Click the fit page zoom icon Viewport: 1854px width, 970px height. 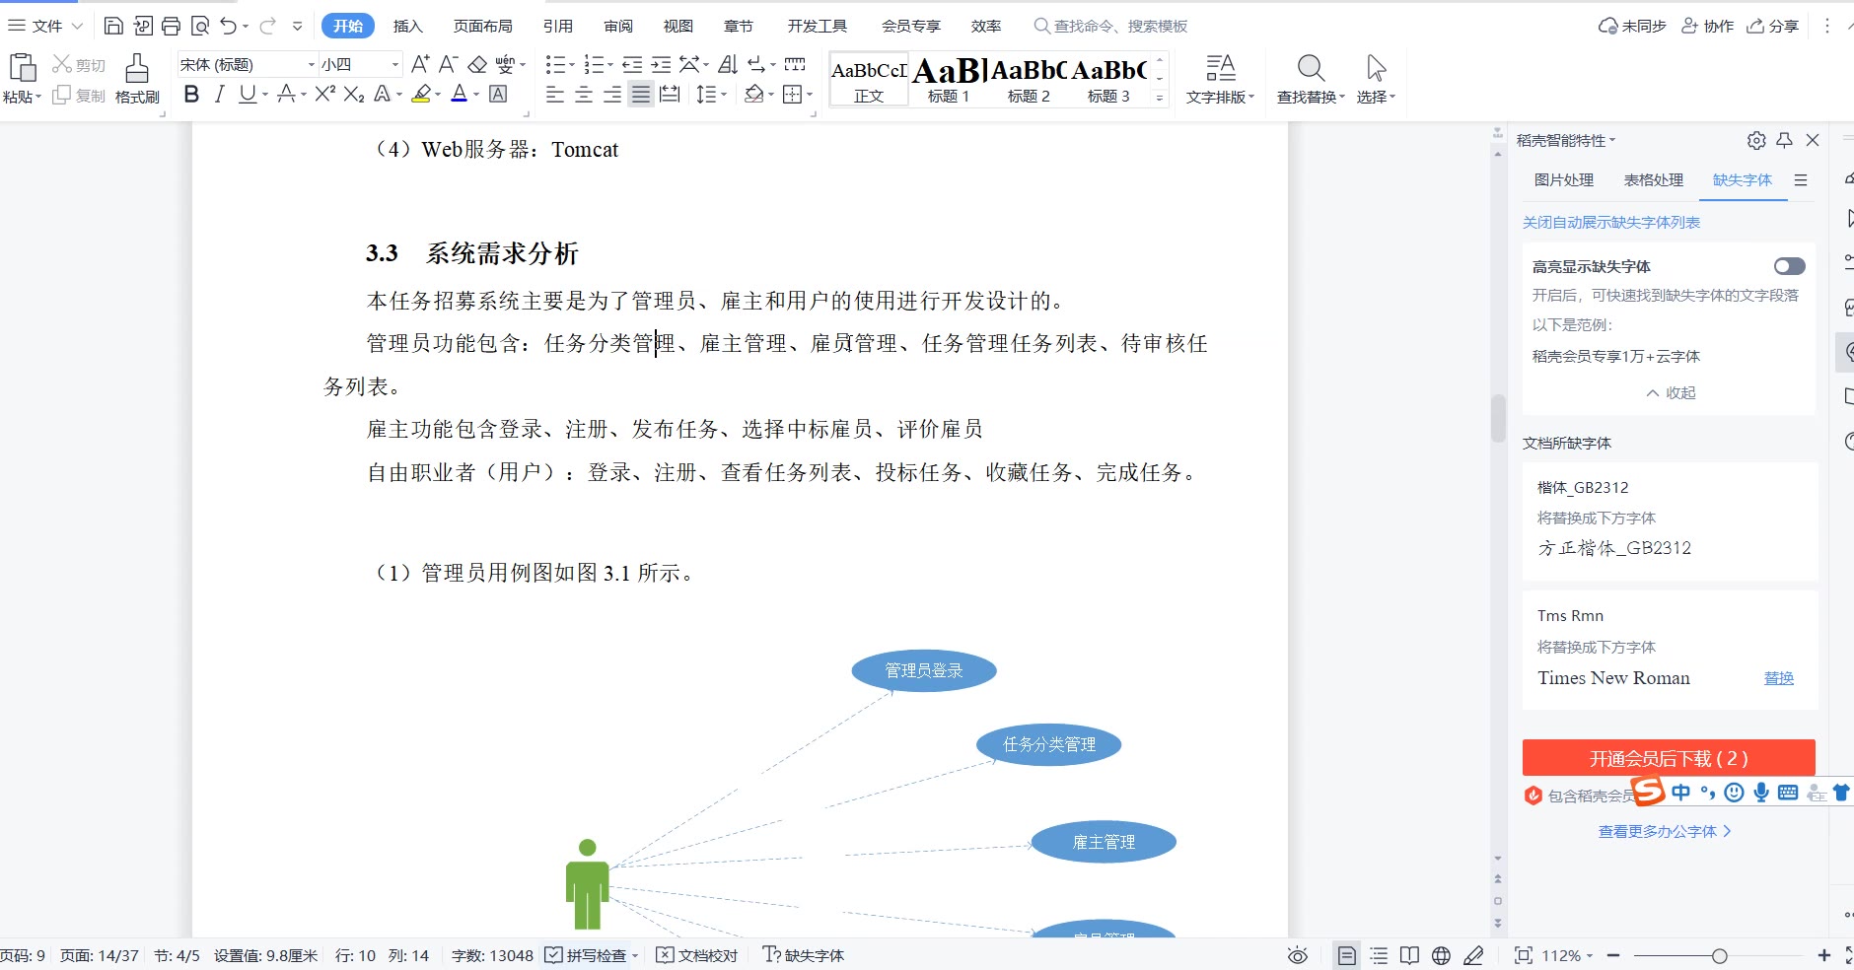1524,955
